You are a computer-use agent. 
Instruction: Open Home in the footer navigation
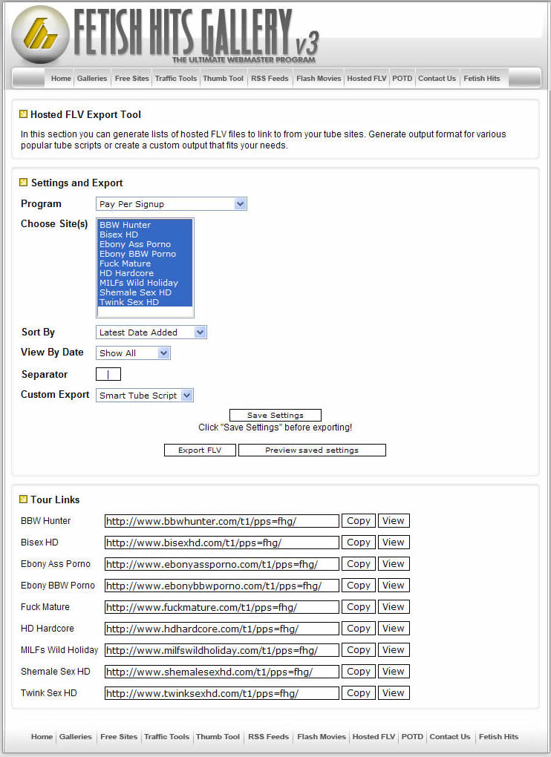click(x=42, y=736)
